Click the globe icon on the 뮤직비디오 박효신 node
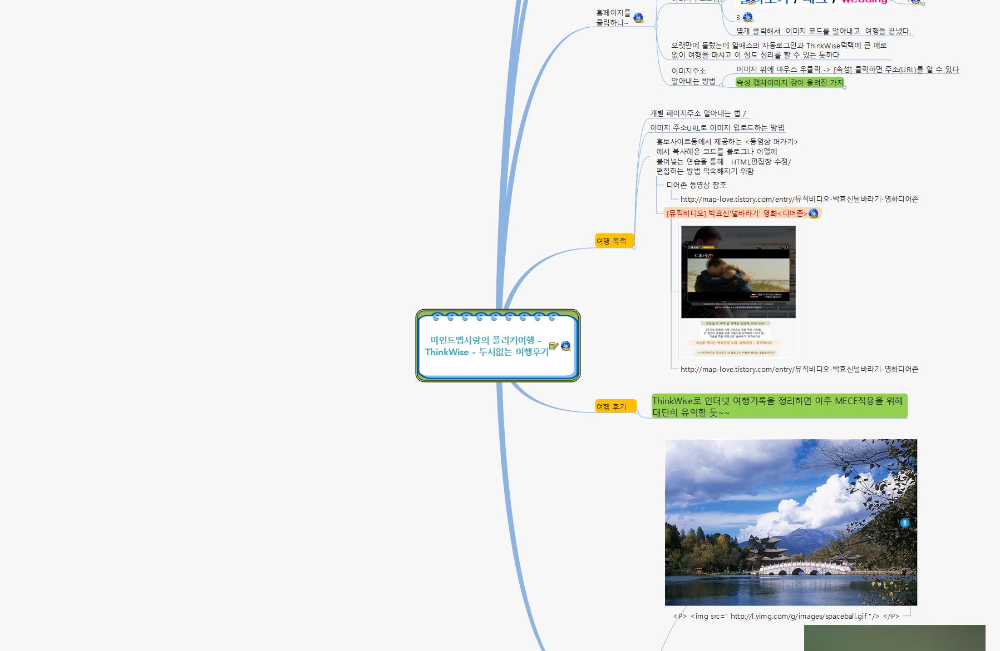Screen dimensions: 1000x651 pos(814,213)
